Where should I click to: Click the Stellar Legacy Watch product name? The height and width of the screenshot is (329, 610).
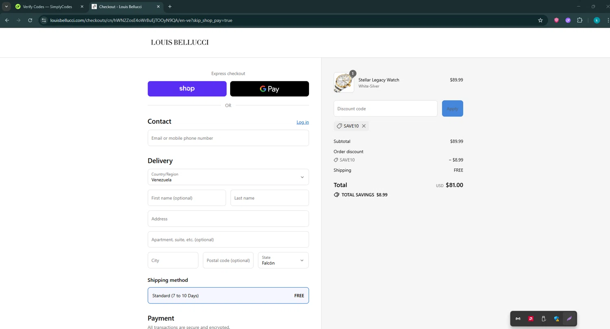click(379, 80)
